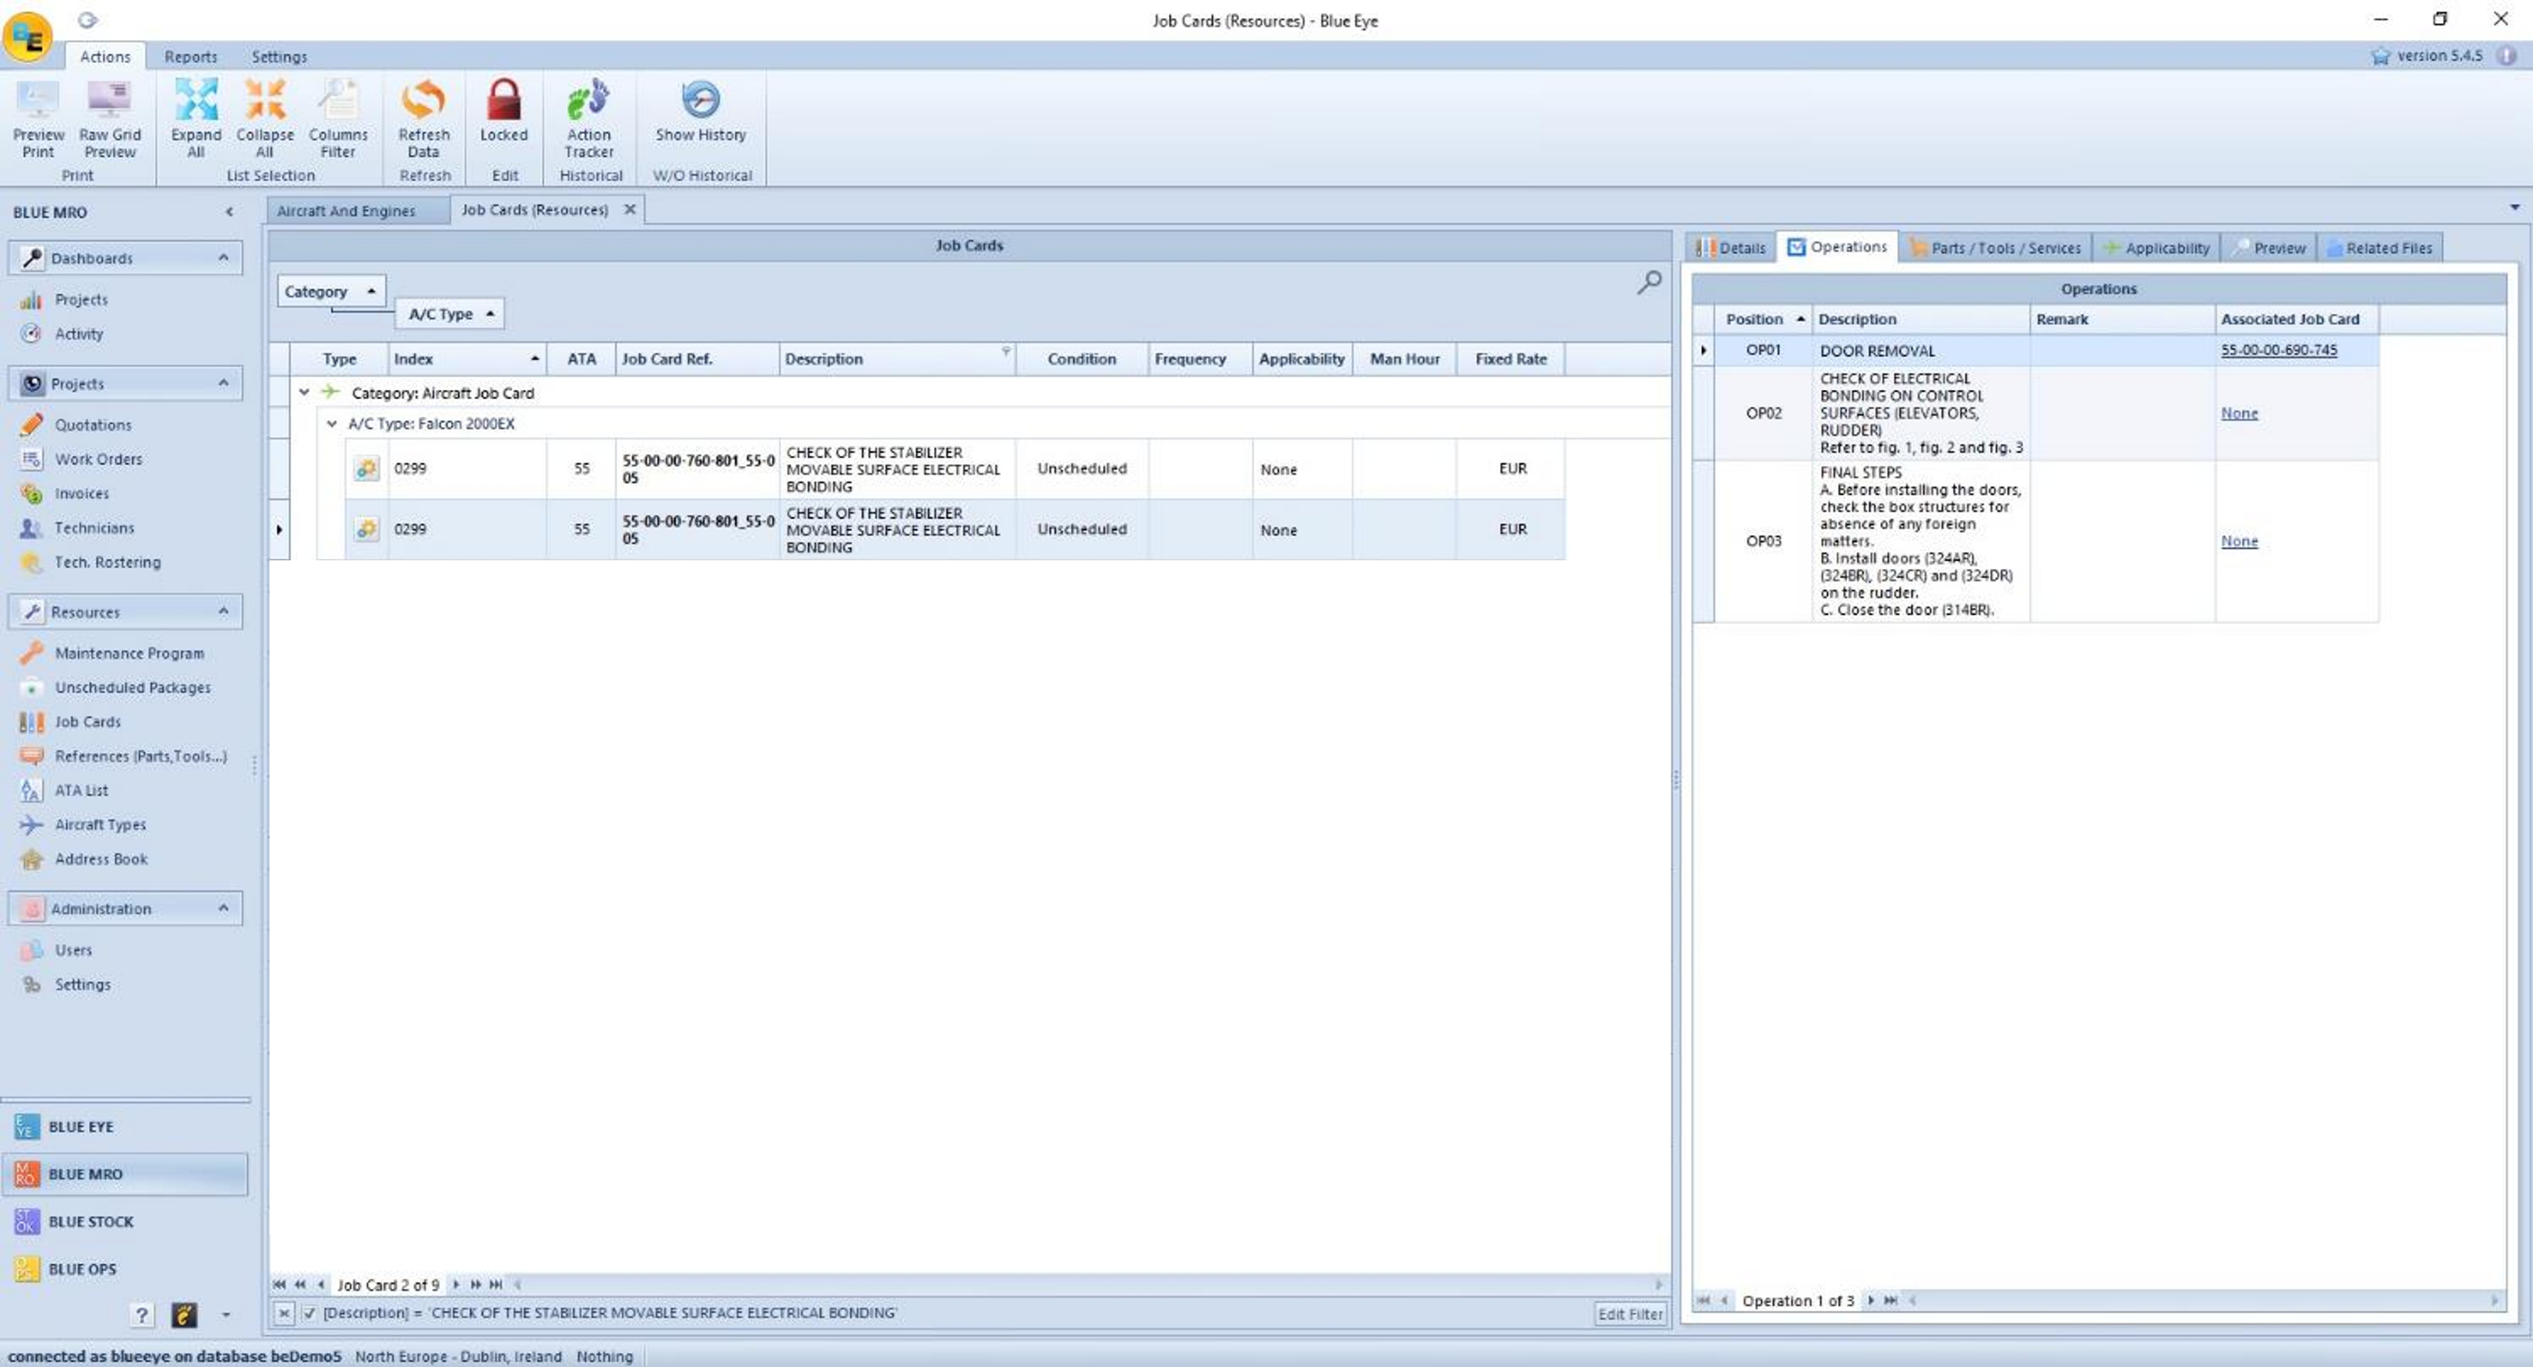Screen dimensions: 2533x1367
Task: Open References (Parts,Tools...)
Action: [x=141, y=757]
